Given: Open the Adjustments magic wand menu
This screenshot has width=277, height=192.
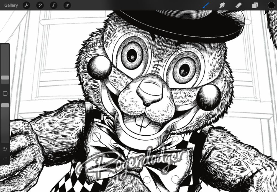Looking at the screenshot, I should click(40, 5).
